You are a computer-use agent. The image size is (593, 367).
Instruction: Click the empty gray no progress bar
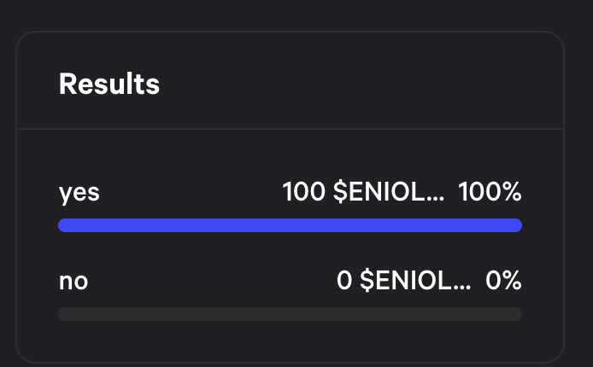coord(290,314)
